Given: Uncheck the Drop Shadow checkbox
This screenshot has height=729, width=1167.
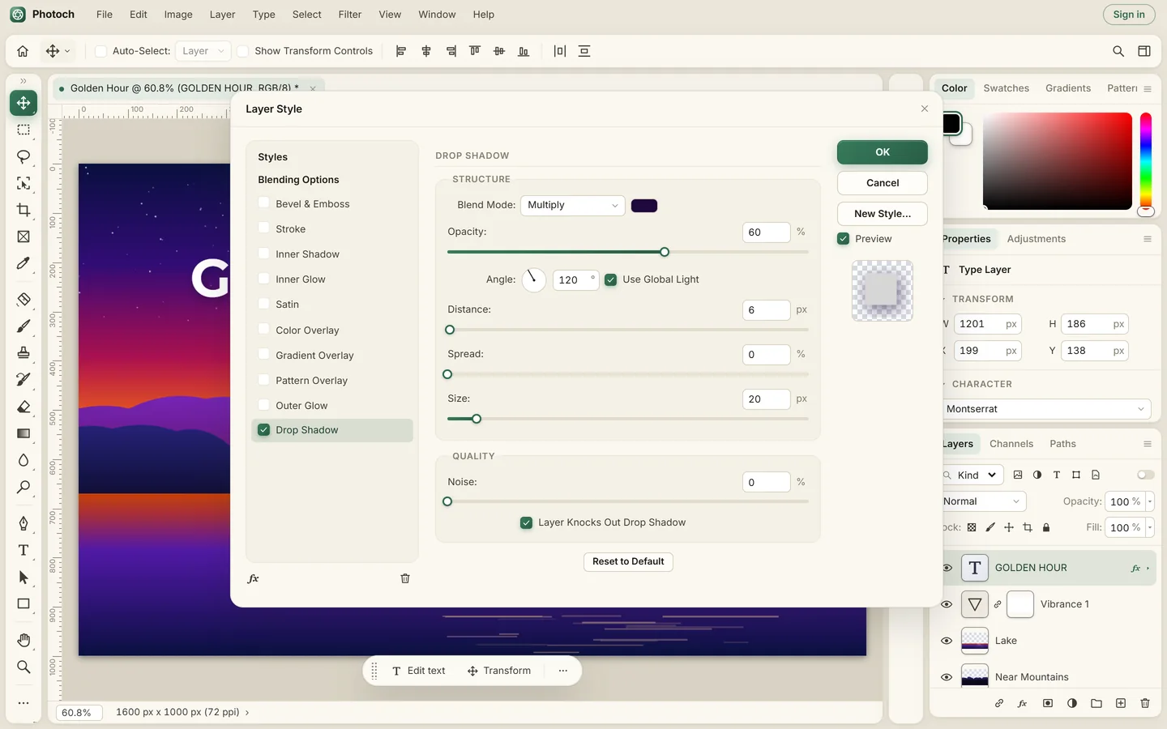Looking at the screenshot, I should [x=263, y=430].
